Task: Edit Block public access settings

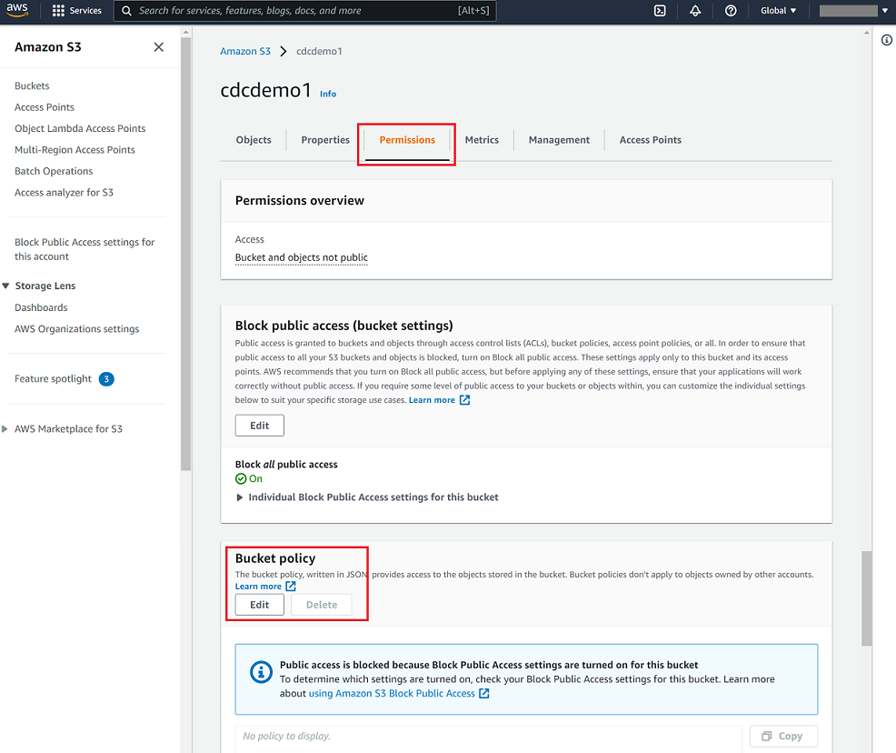Action: (x=259, y=426)
